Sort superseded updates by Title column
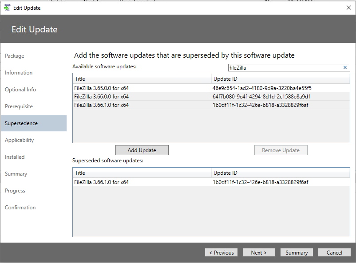This screenshot has height=263, width=356. [x=142, y=173]
